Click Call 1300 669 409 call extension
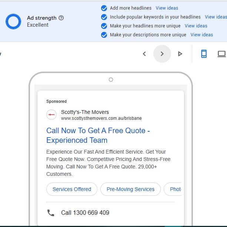The image size is (227, 227). (x=85, y=213)
